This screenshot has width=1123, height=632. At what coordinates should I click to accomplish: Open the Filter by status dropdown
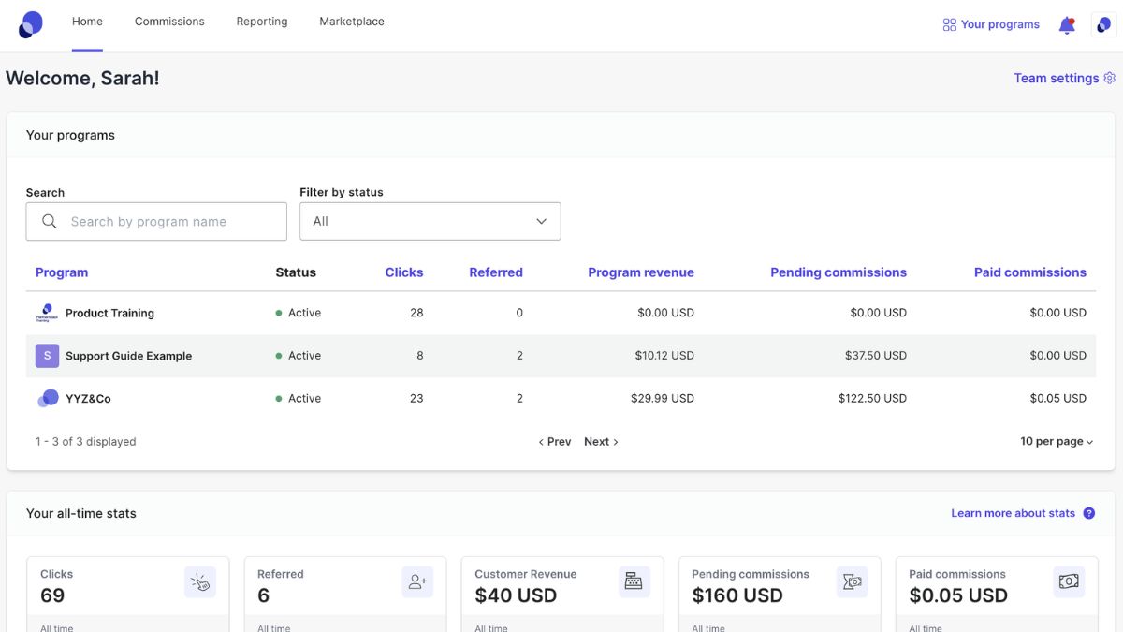tap(430, 221)
